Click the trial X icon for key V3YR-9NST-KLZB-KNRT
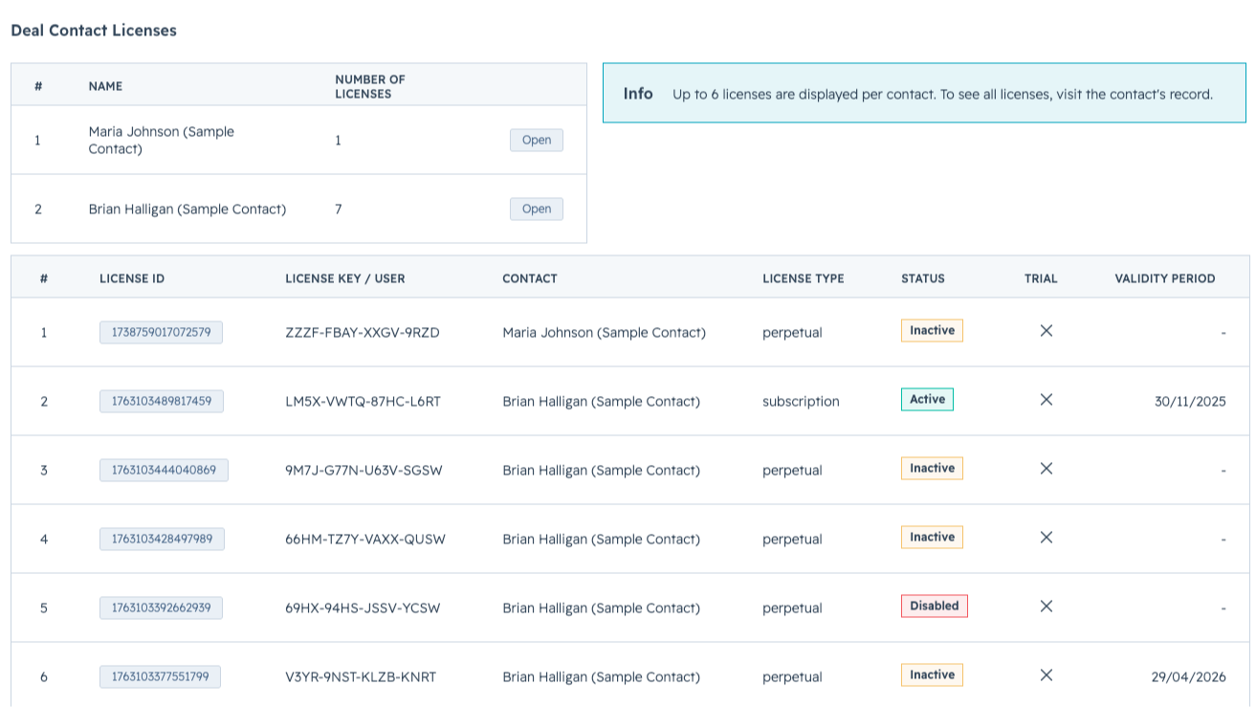This screenshot has width=1256, height=707. (x=1046, y=674)
